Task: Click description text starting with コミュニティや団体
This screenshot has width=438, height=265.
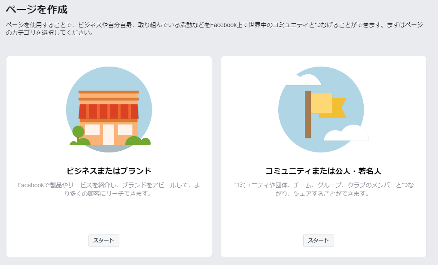Action: (x=323, y=189)
